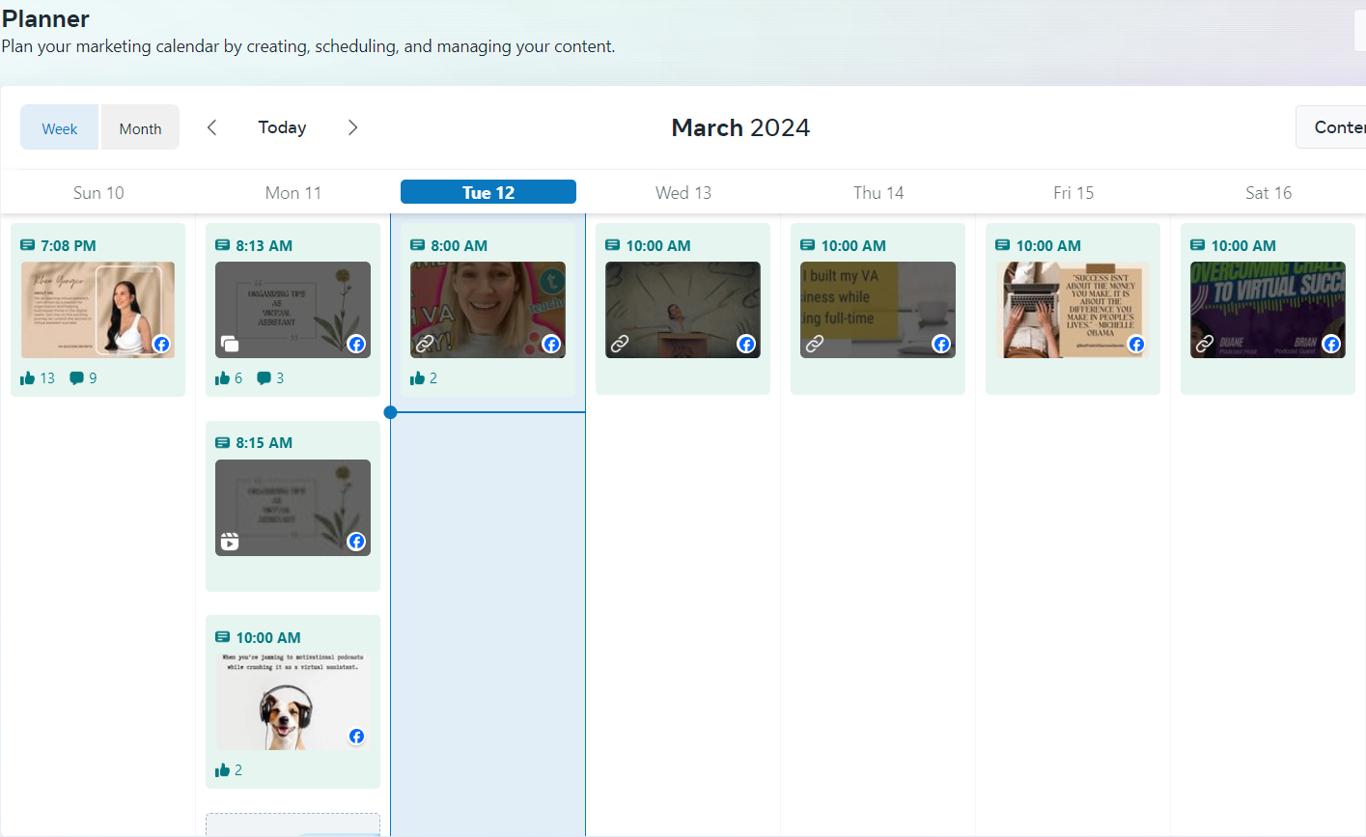Click the '8:00 AM' time label on Tuesday
Image resolution: width=1366 pixels, height=837 pixels.
tap(460, 246)
